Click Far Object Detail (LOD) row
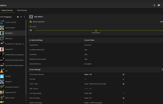The height and width of the screenshot is (104, 163). pos(96,50)
